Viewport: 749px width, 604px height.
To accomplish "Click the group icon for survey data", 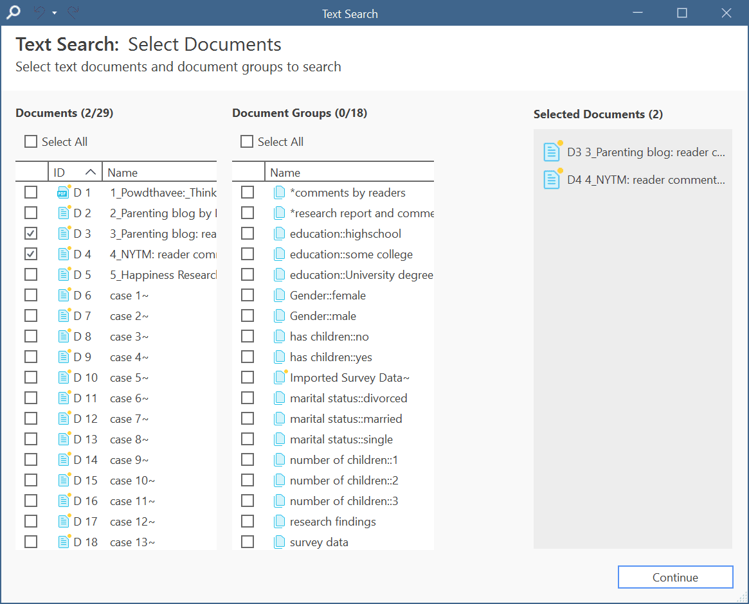I will coord(280,542).
